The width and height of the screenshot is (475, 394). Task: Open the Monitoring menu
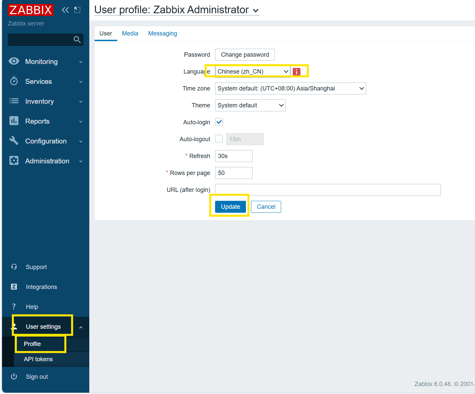[x=41, y=62]
